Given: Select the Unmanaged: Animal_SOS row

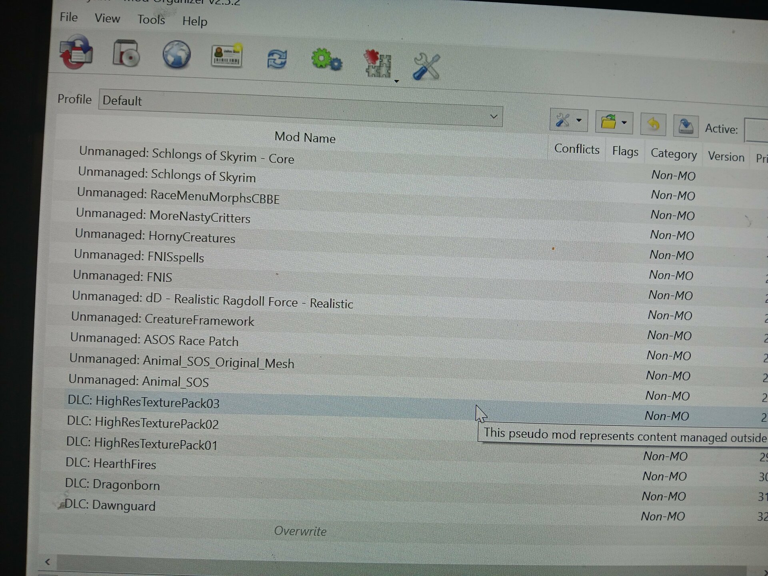Looking at the screenshot, I should pyautogui.click(x=138, y=381).
